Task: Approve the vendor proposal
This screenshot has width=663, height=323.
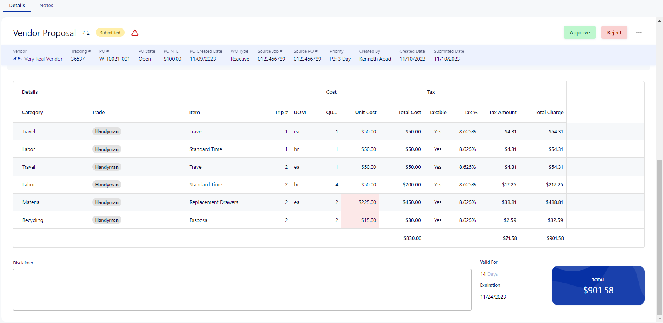Action: (580, 32)
